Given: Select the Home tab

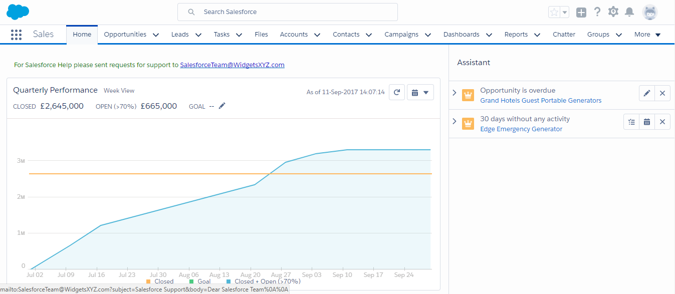Looking at the screenshot, I should pyautogui.click(x=82, y=35).
